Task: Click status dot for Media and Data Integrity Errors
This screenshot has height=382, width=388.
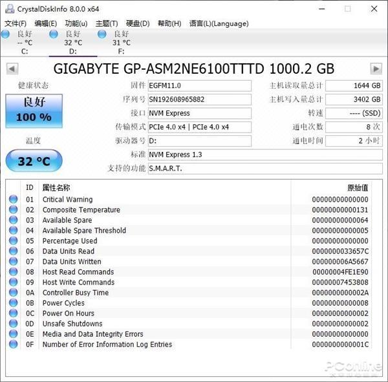Action: coord(14,334)
